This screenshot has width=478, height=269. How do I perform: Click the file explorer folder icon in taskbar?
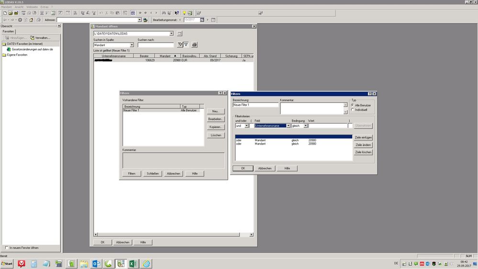84,264
